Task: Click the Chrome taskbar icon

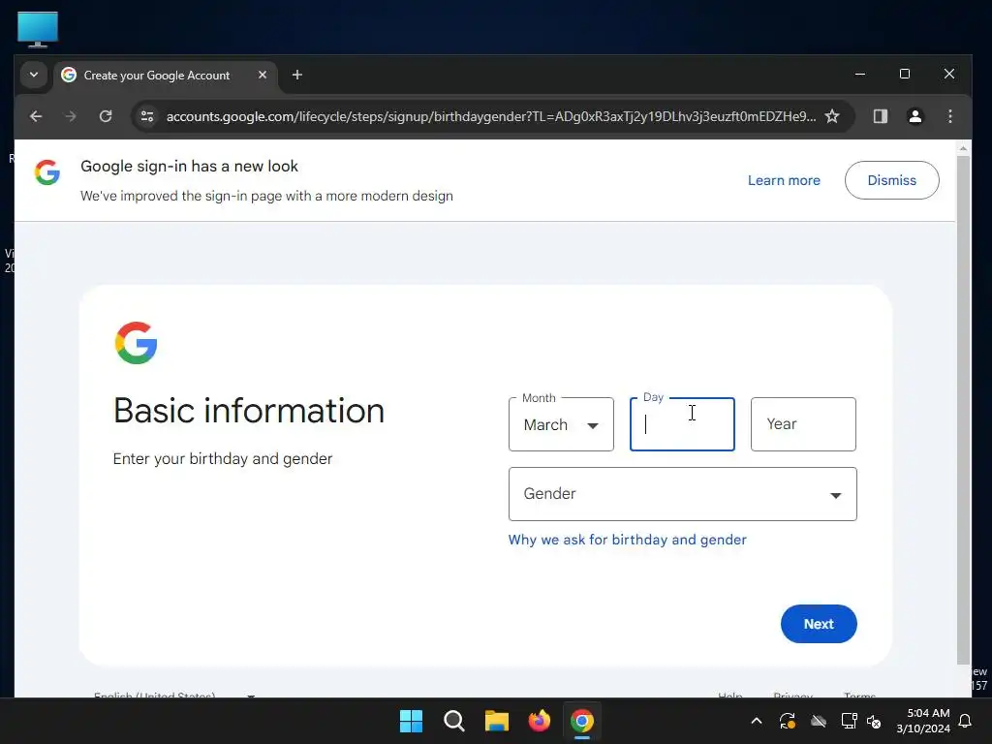Action: 582,721
